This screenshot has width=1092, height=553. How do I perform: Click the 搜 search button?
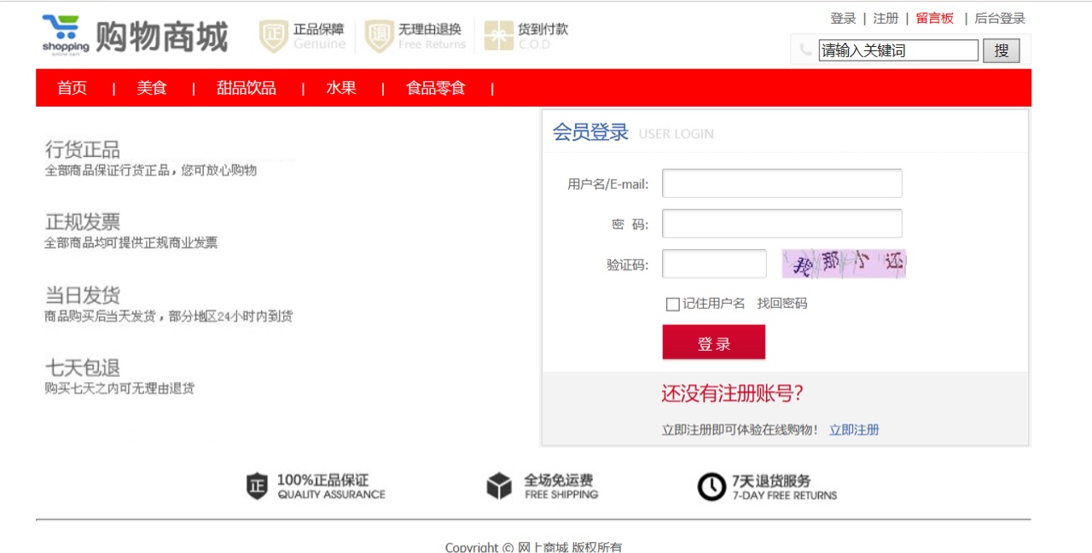[x=1002, y=50]
